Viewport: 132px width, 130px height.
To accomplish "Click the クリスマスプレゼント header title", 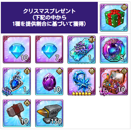I will coord(49,11).
